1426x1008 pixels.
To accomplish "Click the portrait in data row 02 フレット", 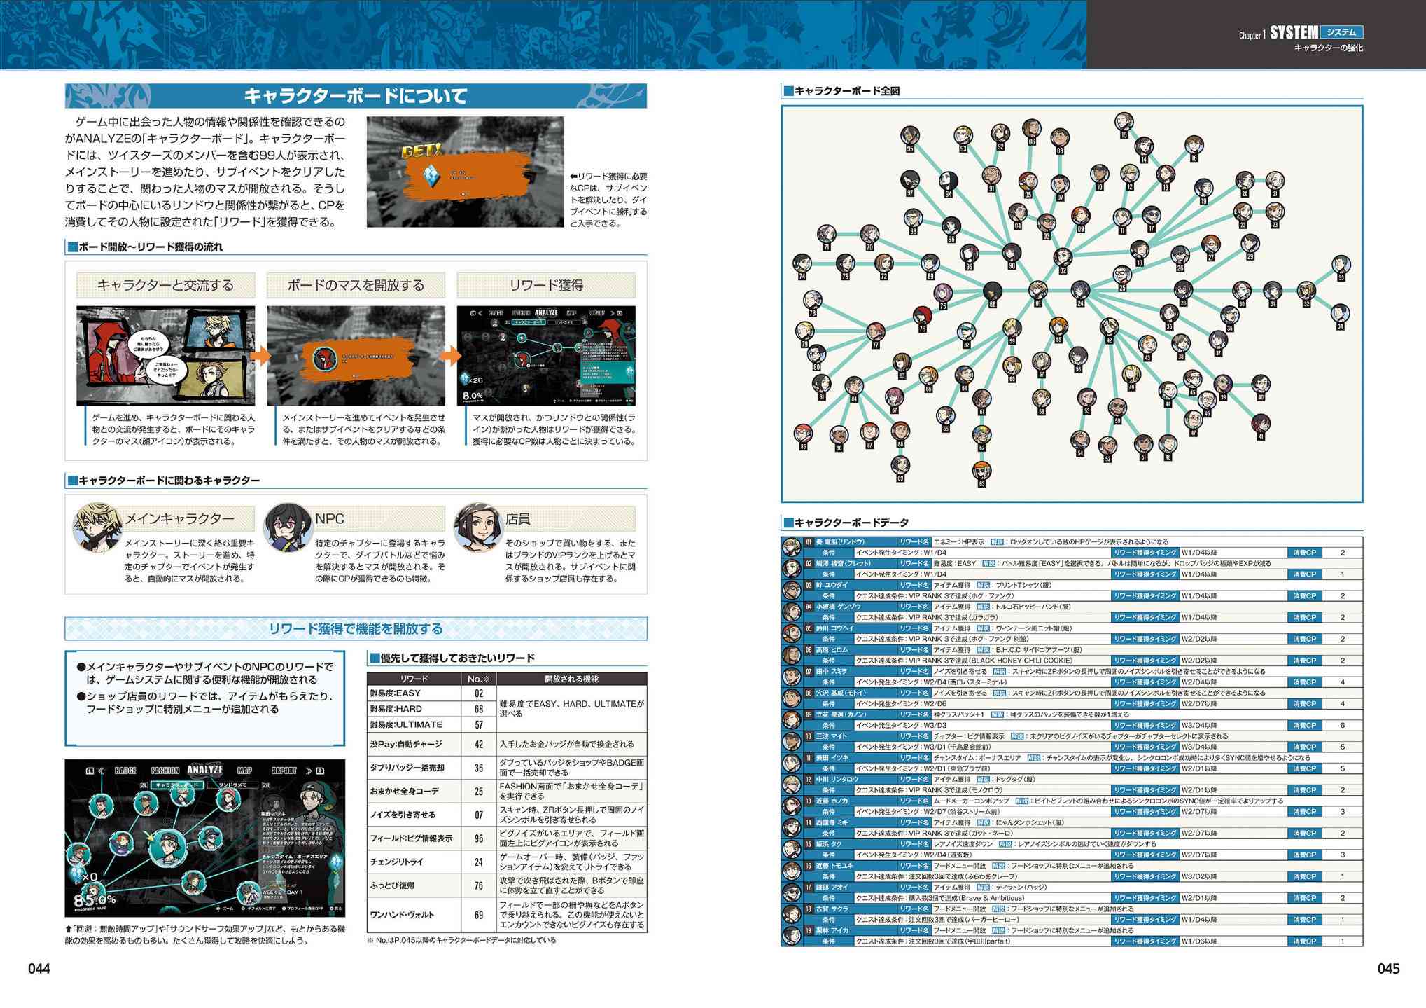I will point(792,569).
